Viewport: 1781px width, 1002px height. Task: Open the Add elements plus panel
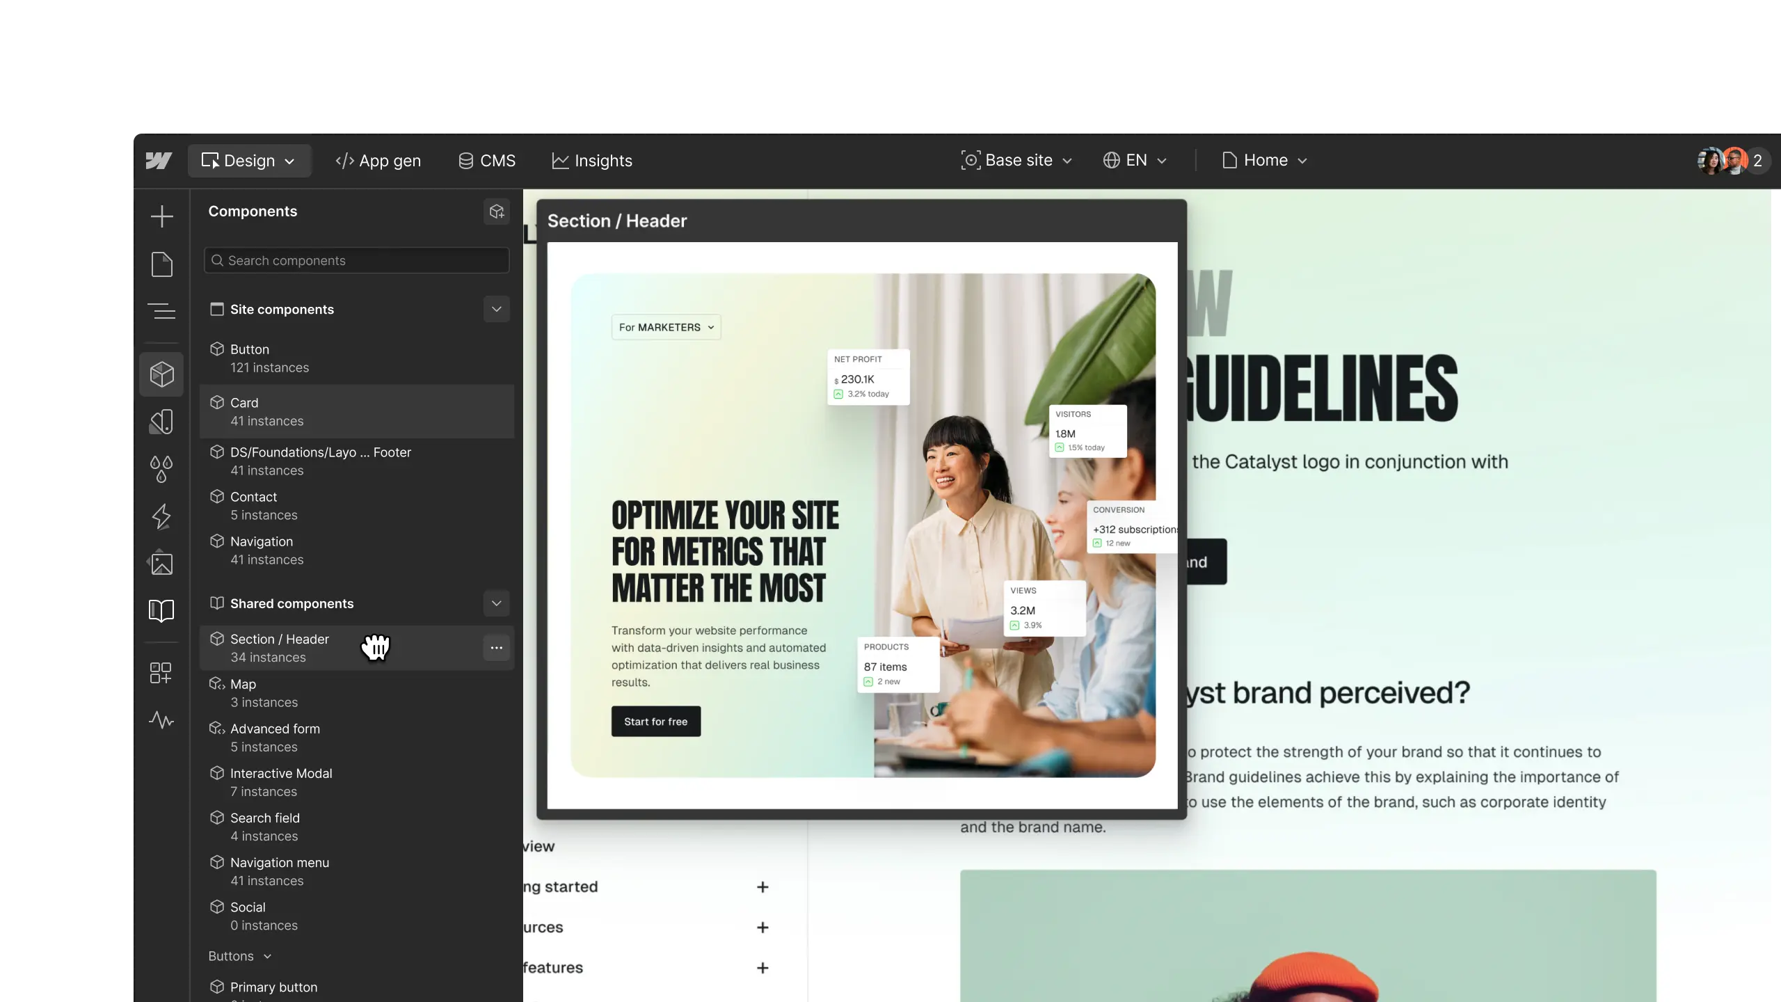pyautogui.click(x=161, y=216)
